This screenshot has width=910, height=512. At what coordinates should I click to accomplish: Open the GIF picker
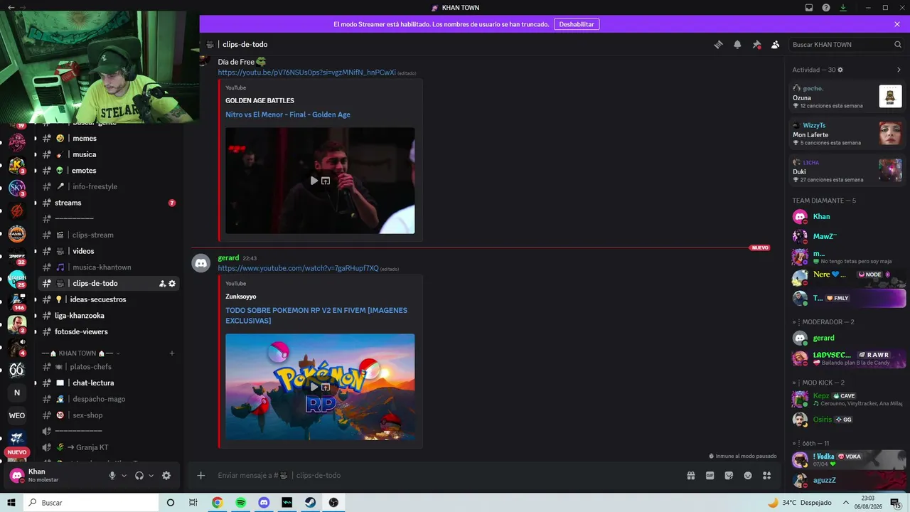(710, 476)
